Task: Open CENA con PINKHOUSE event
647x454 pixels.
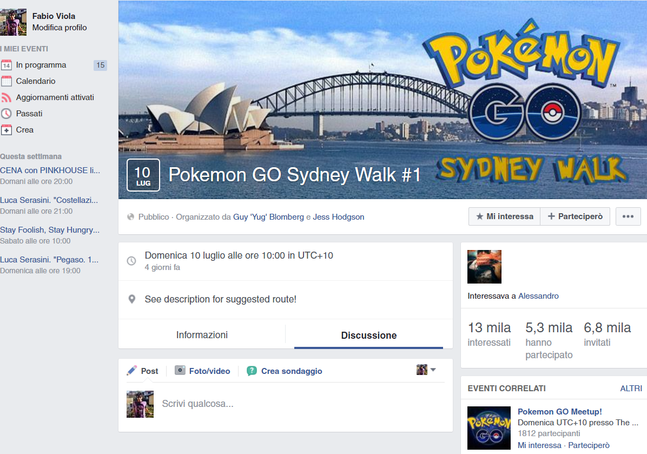Action: point(50,170)
